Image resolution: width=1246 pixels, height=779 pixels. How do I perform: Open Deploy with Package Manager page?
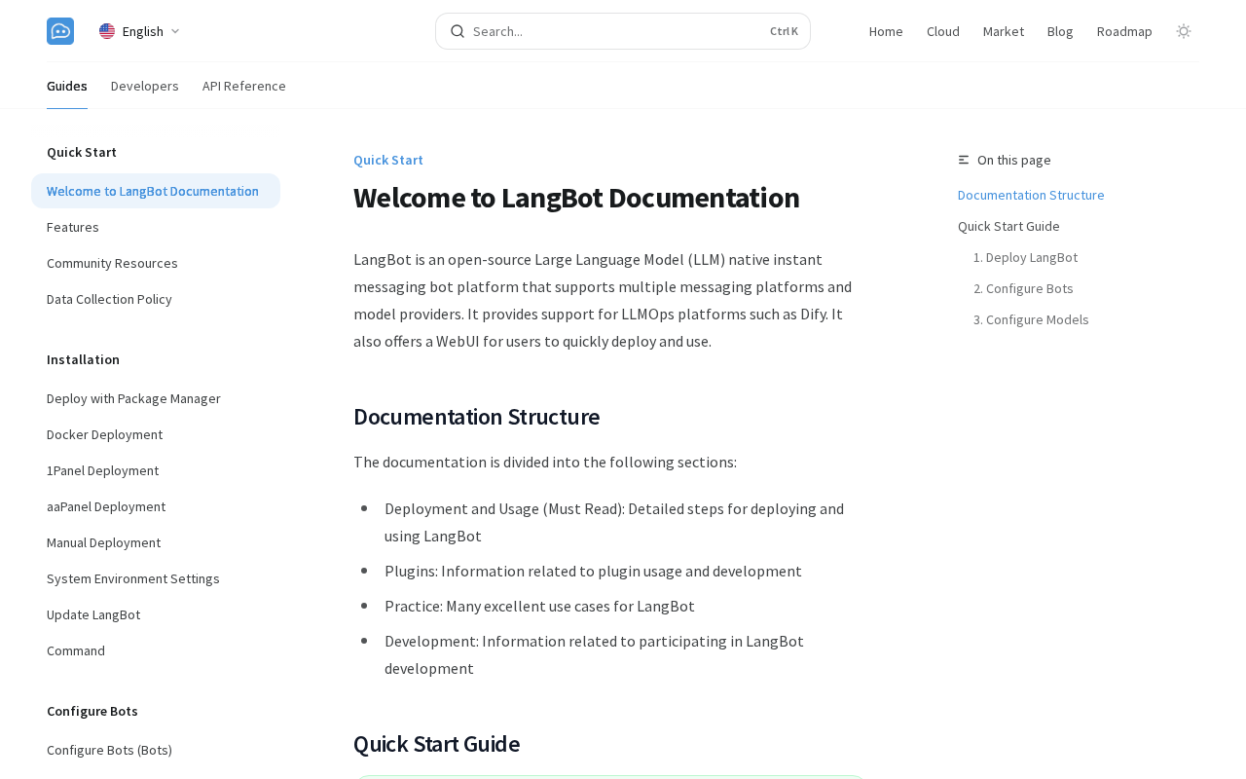[156, 398]
